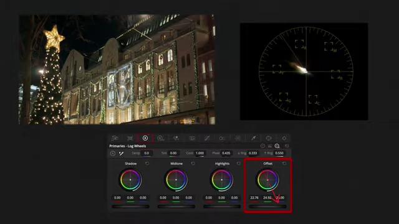This screenshot has height=224, width=399.
Task: Select the Log Wheels mode icon
Action: click(277, 146)
